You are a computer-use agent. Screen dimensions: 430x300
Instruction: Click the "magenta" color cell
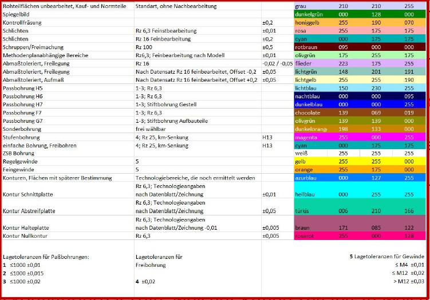click(x=310, y=137)
